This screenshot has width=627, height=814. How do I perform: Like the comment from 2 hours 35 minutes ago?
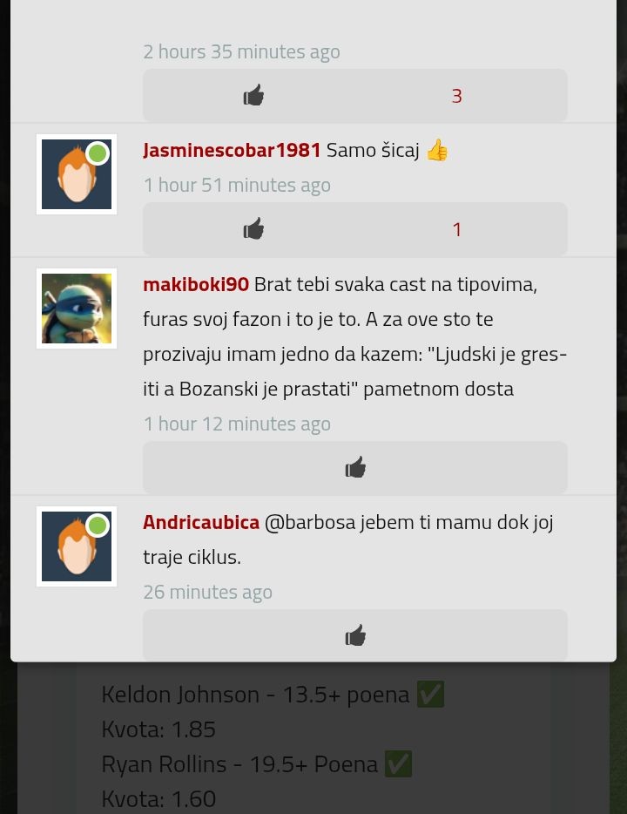tap(253, 96)
